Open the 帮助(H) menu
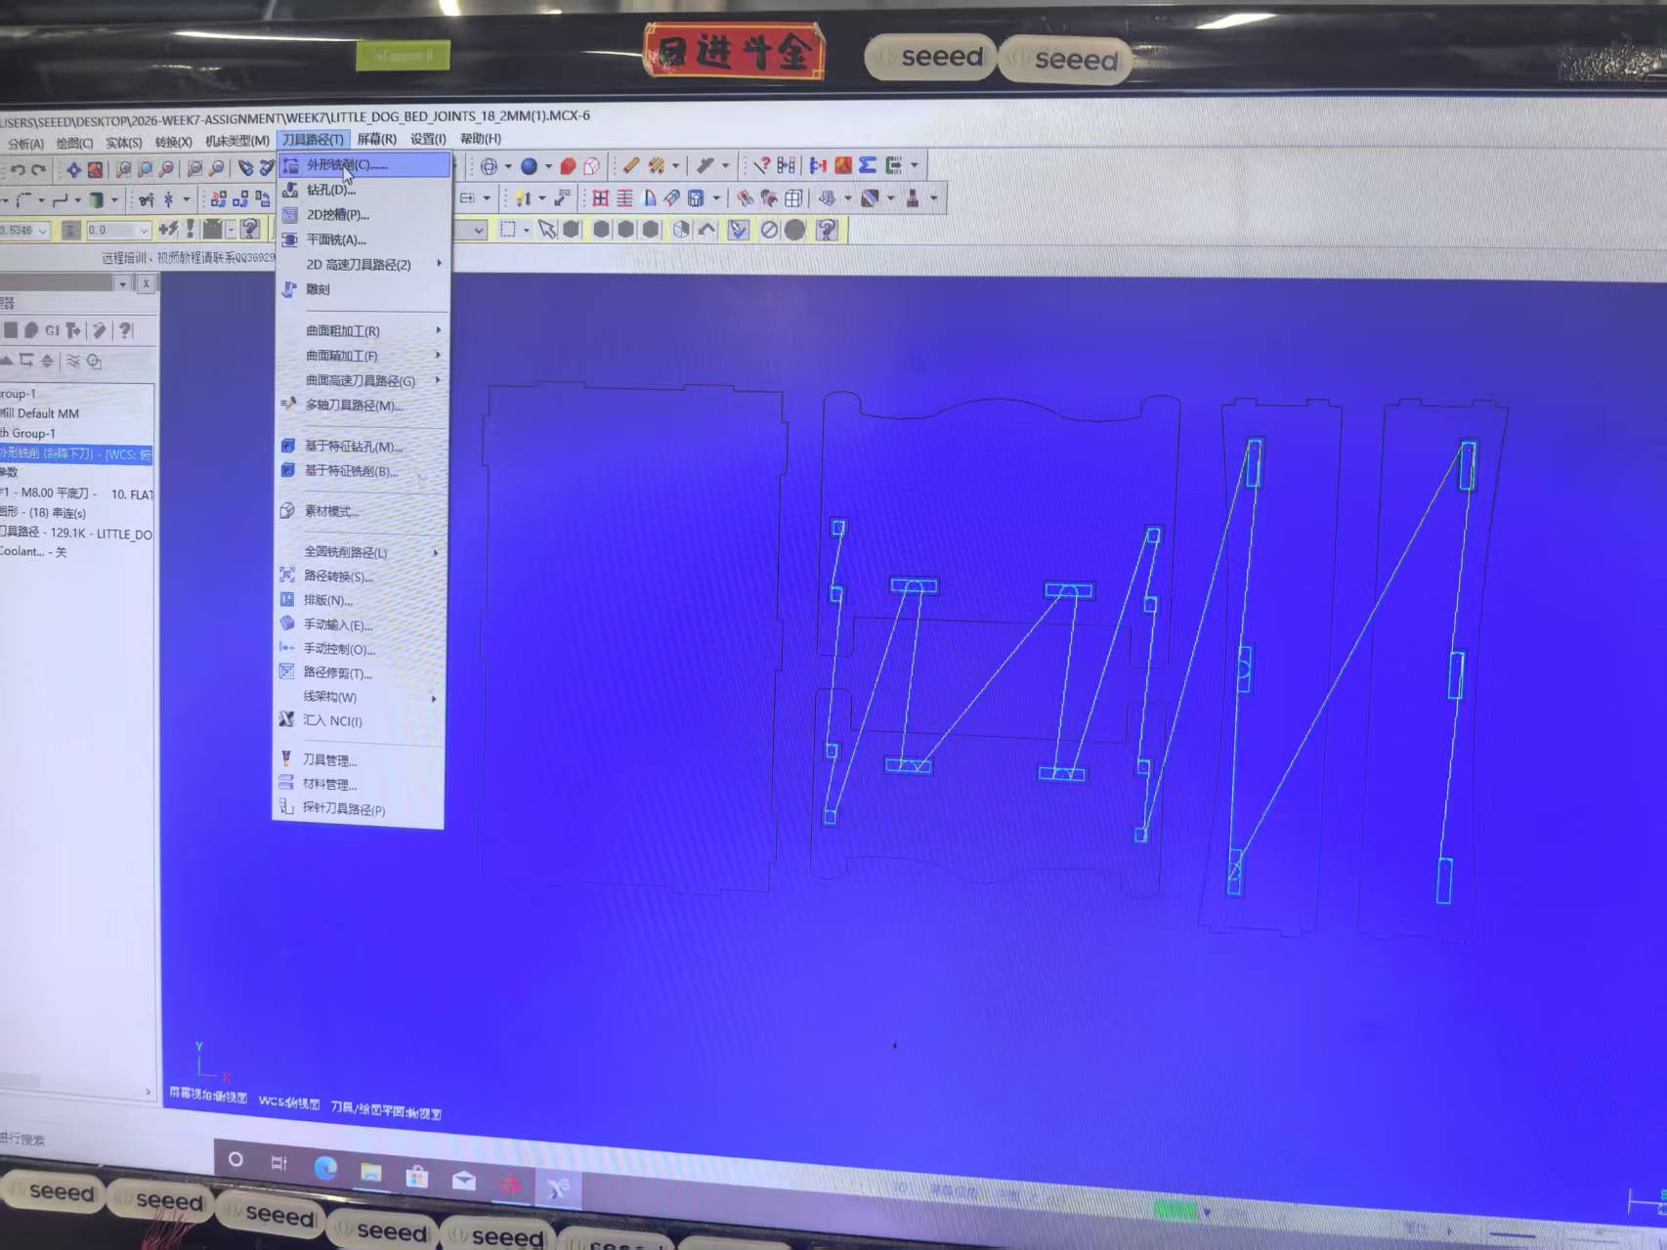Viewport: 1667px width, 1250px height. tap(481, 138)
